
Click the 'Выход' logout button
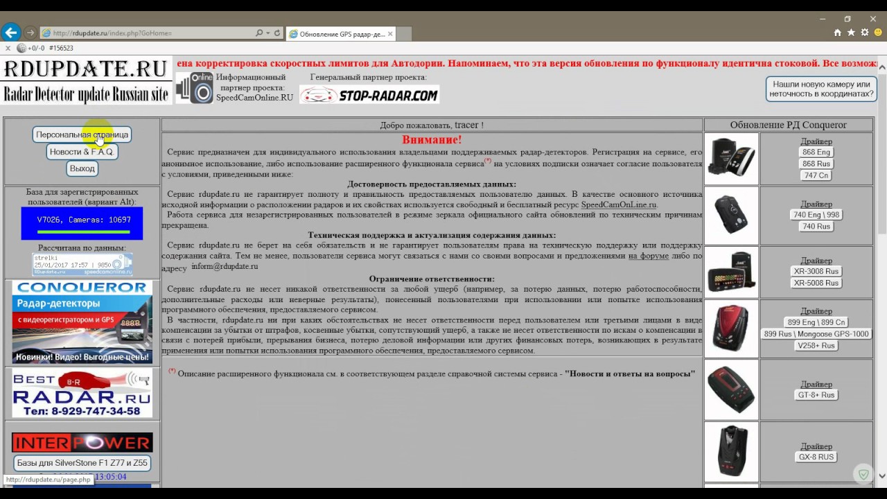(x=82, y=168)
